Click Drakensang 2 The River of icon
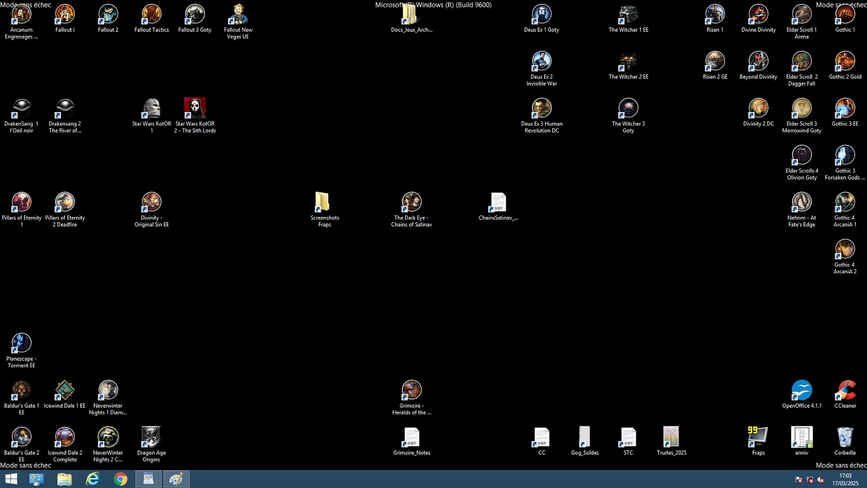 (x=65, y=108)
